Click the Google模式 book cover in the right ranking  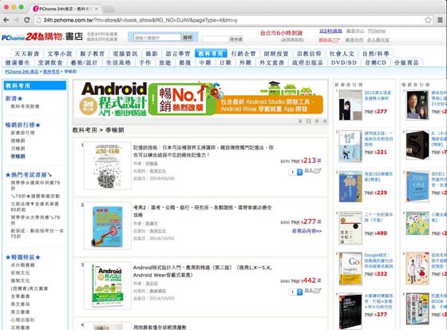[x=350, y=268]
